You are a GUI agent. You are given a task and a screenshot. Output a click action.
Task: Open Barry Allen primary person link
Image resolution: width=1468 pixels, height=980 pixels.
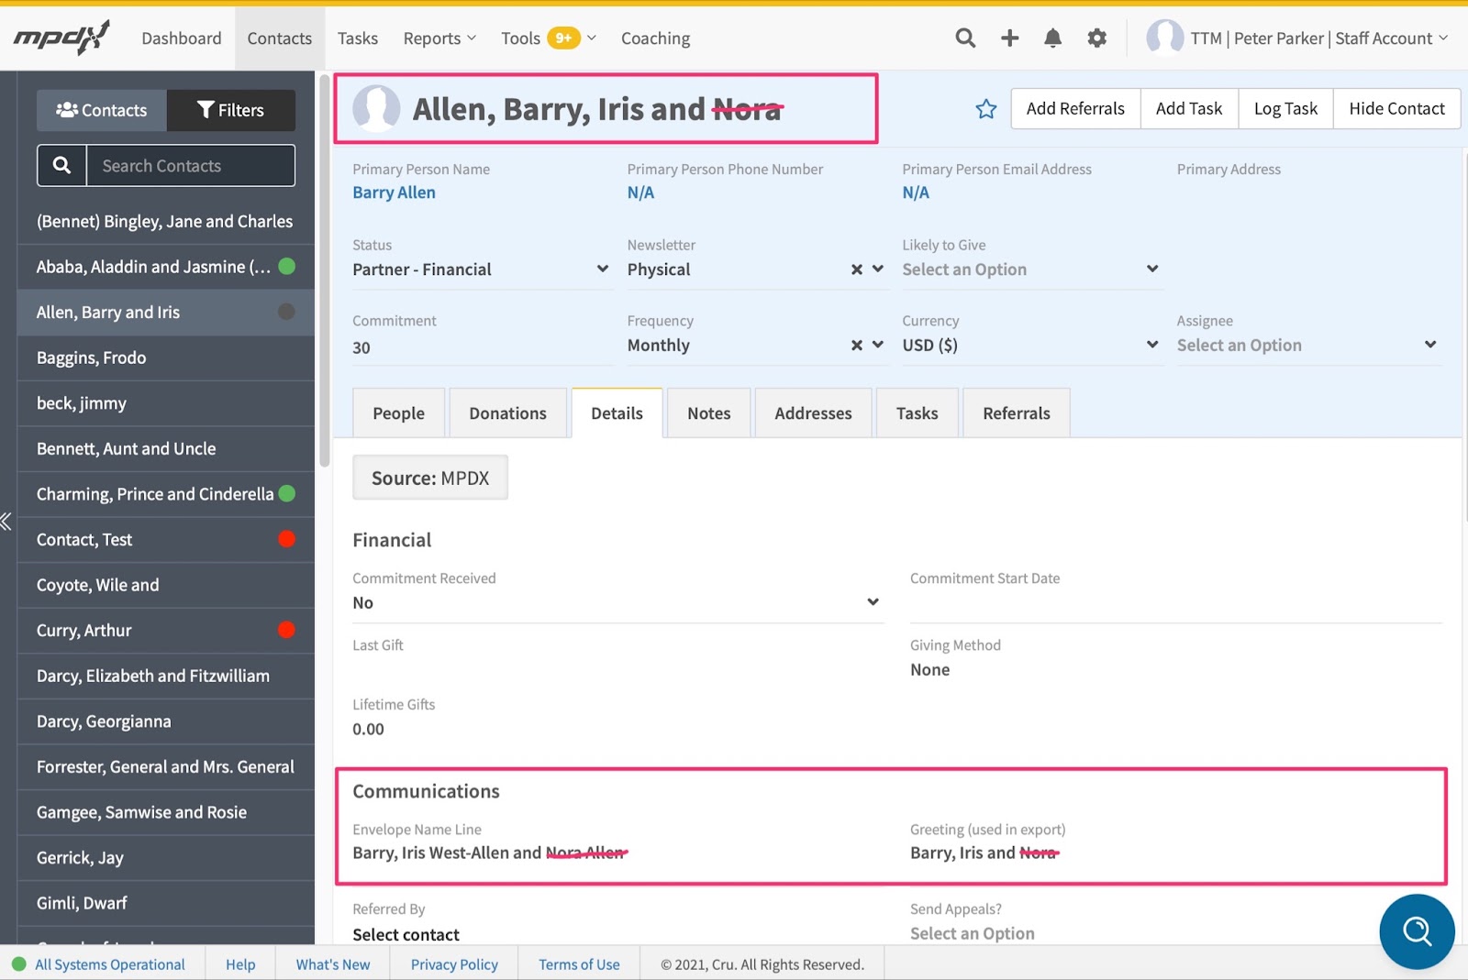coord(394,193)
